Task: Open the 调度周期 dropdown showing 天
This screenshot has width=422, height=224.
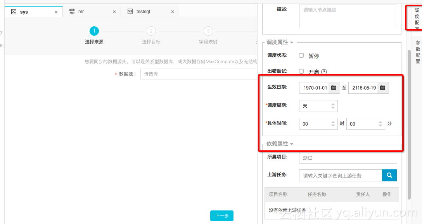Action: (x=318, y=106)
